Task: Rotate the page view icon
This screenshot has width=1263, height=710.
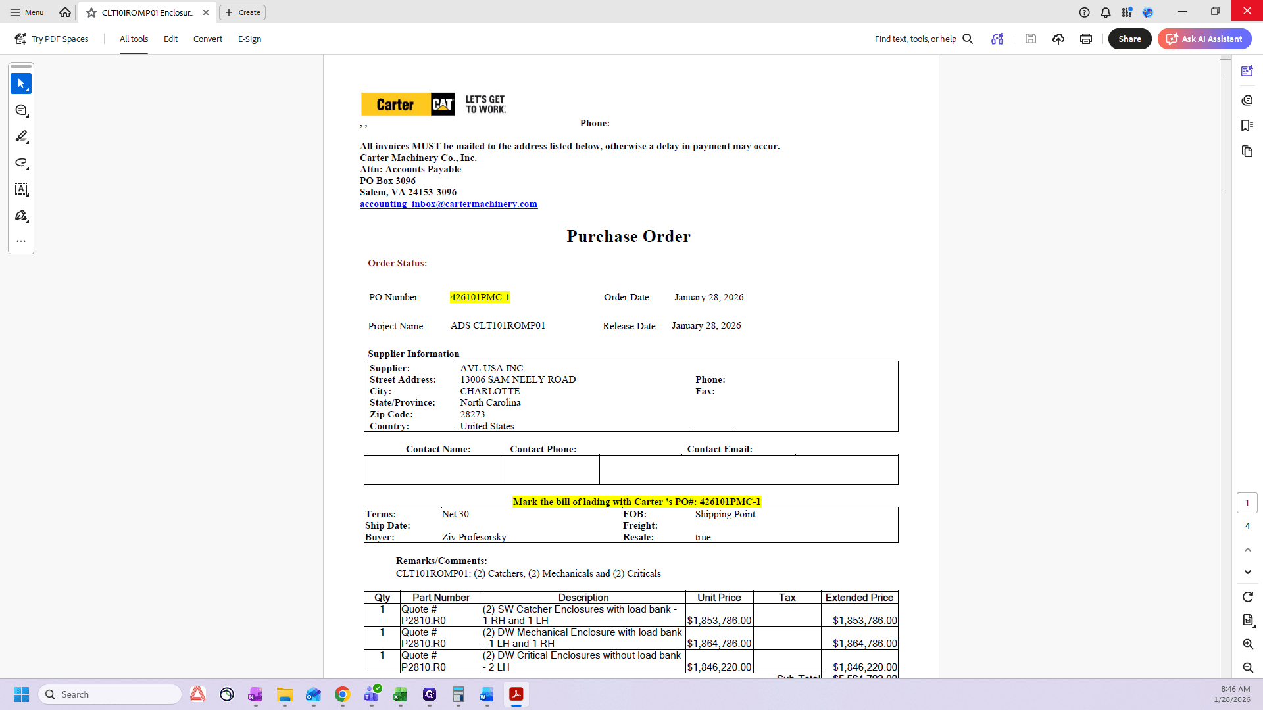Action: tap(1248, 596)
